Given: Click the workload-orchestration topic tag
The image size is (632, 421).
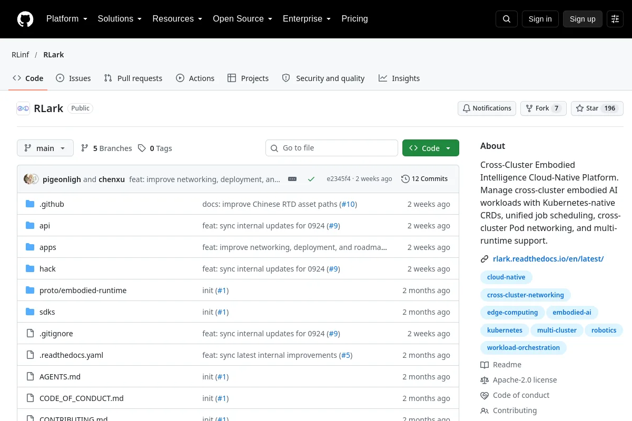Looking at the screenshot, I should tap(524, 348).
